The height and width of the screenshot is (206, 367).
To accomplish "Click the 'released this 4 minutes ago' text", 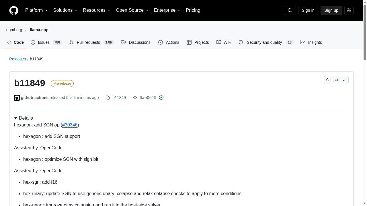I will click(x=74, y=98).
